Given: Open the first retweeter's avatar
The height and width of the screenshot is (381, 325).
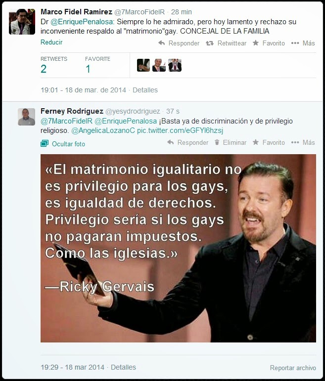Looking at the screenshot, I should click(x=143, y=65).
